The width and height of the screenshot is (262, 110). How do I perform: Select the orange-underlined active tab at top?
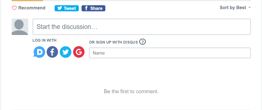tap(27, 1)
